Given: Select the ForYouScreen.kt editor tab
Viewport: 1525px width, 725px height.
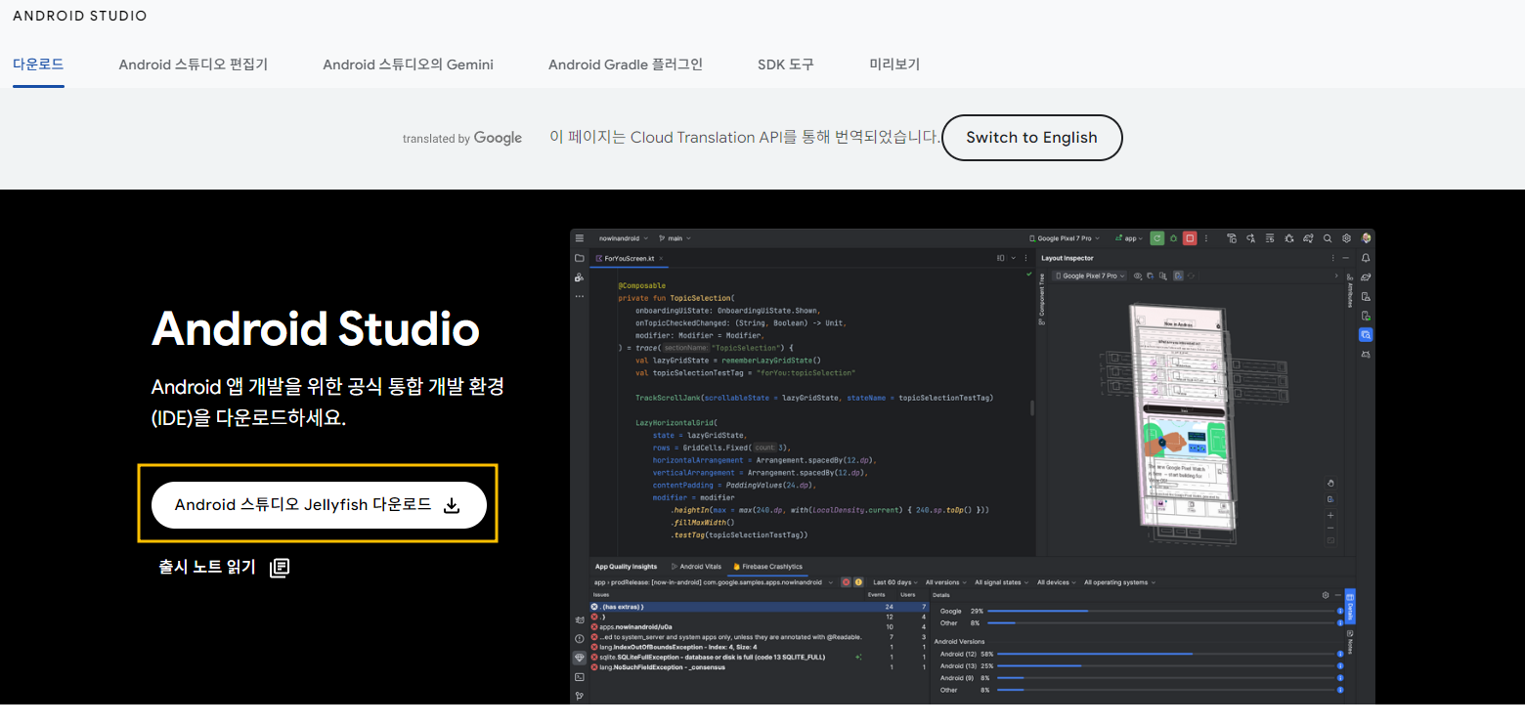Looking at the screenshot, I should click(630, 258).
